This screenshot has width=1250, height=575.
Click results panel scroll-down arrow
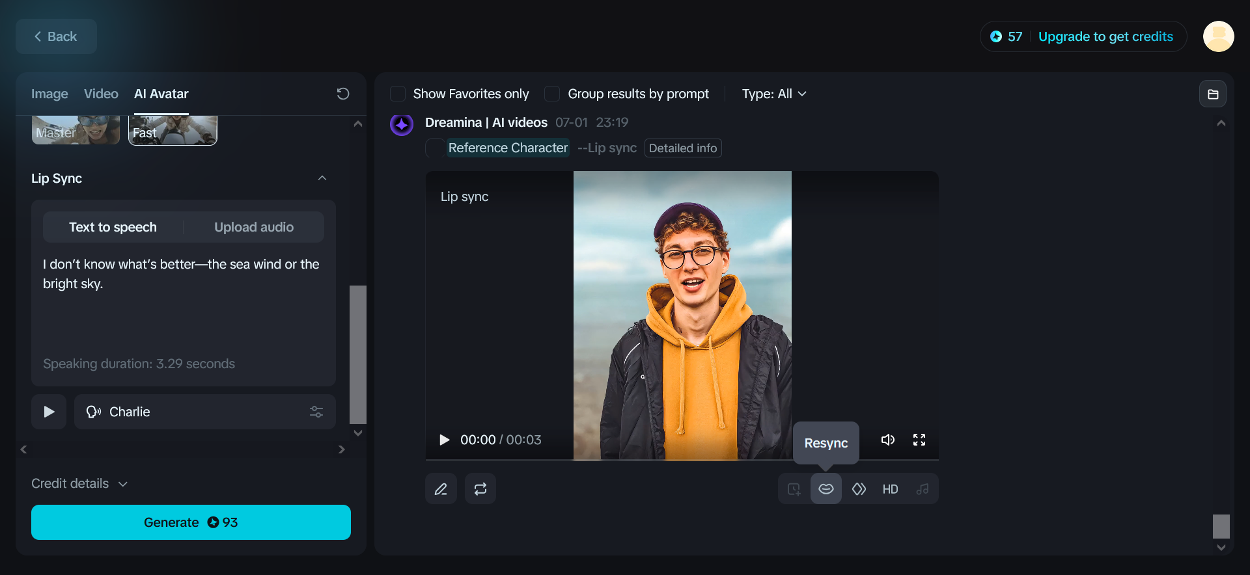click(x=1221, y=548)
